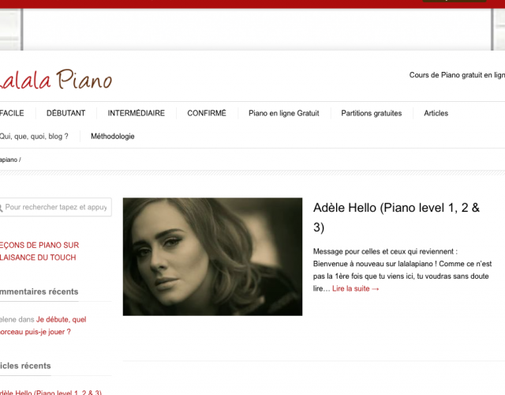
Task: Click the Adèle Hello article title
Action: tap(396, 217)
